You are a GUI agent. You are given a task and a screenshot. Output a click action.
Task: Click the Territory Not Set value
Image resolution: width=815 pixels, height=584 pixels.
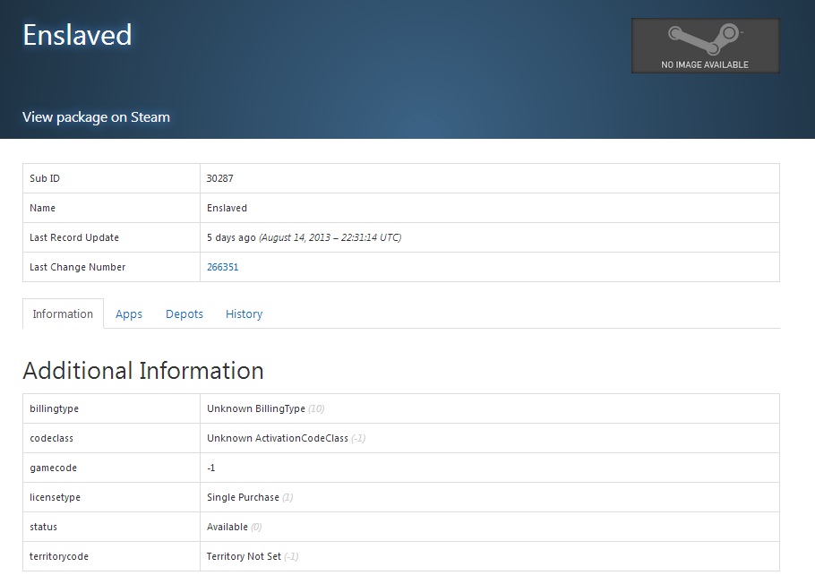point(244,556)
